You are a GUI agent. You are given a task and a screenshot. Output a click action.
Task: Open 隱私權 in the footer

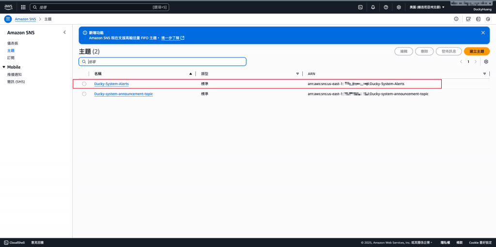coord(446,243)
